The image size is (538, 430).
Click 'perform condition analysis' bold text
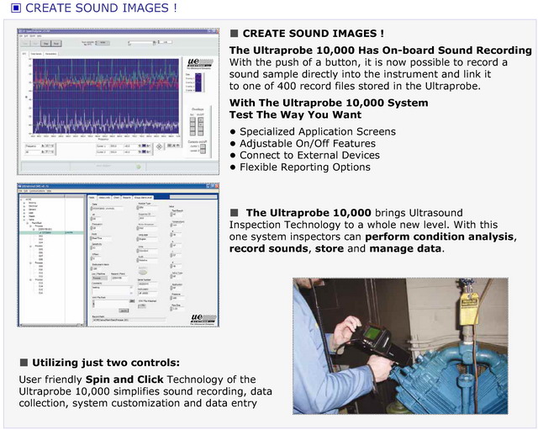click(439, 236)
